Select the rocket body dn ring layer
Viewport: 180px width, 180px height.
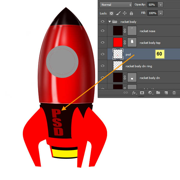[x=142, y=66]
